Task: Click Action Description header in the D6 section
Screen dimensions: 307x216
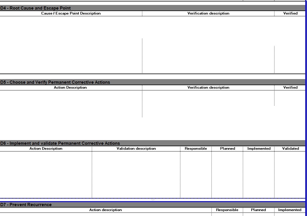Action: point(46,149)
